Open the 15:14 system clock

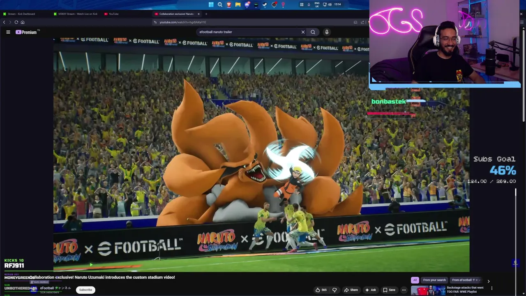pos(337,5)
